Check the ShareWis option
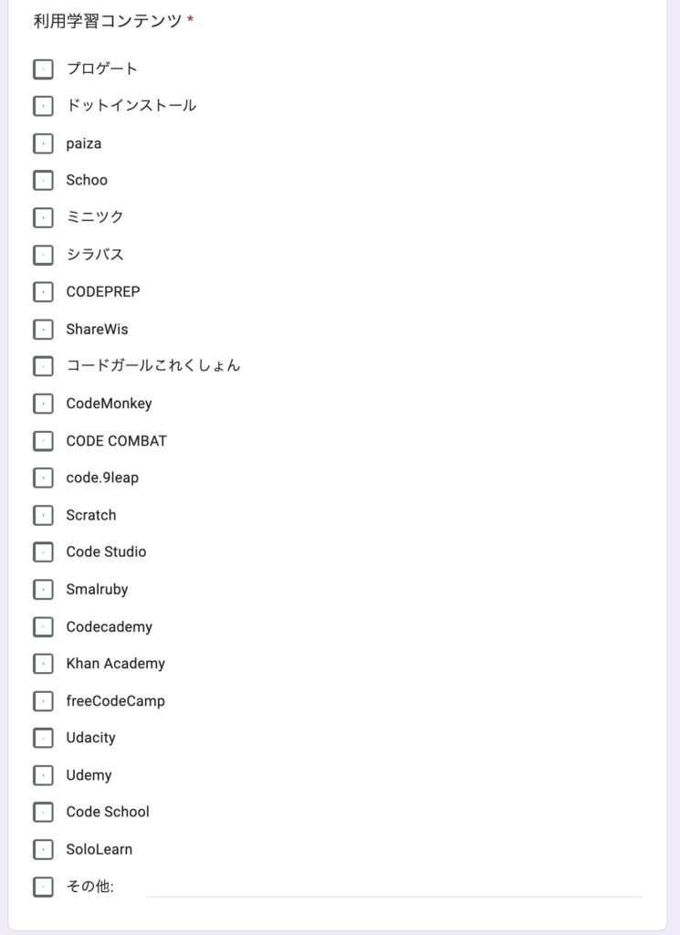Image resolution: width=680 pixels, height=935 pixels. [x=43, y=329]
